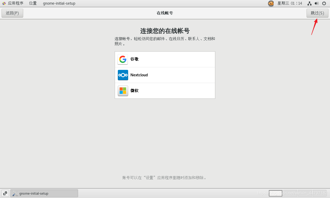Click the show desktop icon in bottom panel
330x198 pixels.
click(5, 193)
